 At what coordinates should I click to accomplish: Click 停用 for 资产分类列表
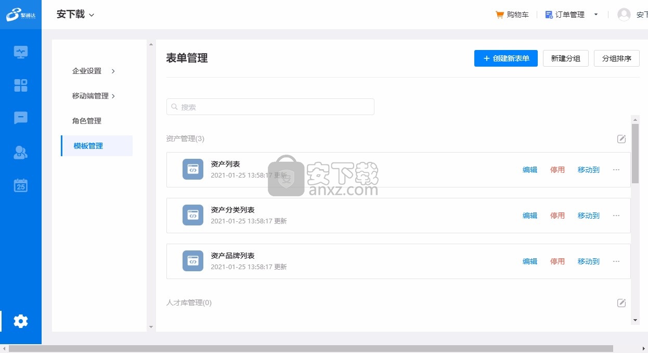558,216
